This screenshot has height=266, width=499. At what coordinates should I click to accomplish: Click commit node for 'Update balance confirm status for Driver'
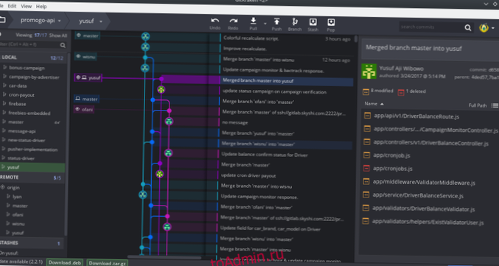pos(168,153)
